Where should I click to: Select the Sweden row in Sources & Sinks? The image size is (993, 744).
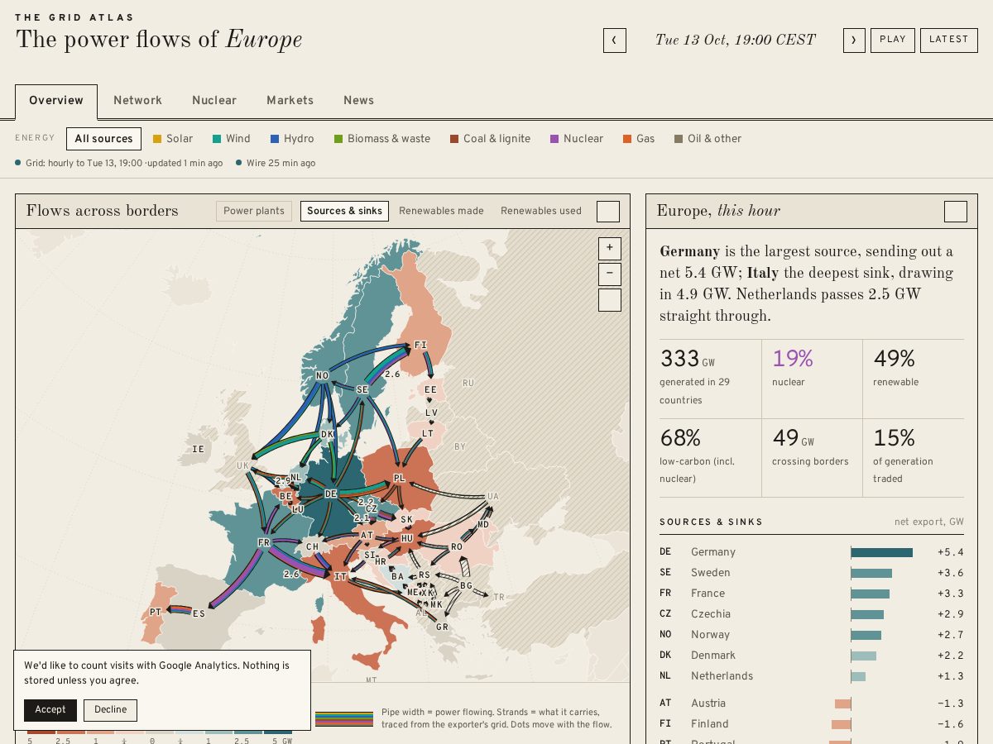[x=812, y=573]
